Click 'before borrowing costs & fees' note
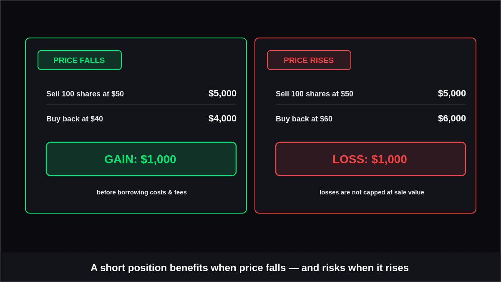The image size is (501, 282). click(x=142, y=192)
